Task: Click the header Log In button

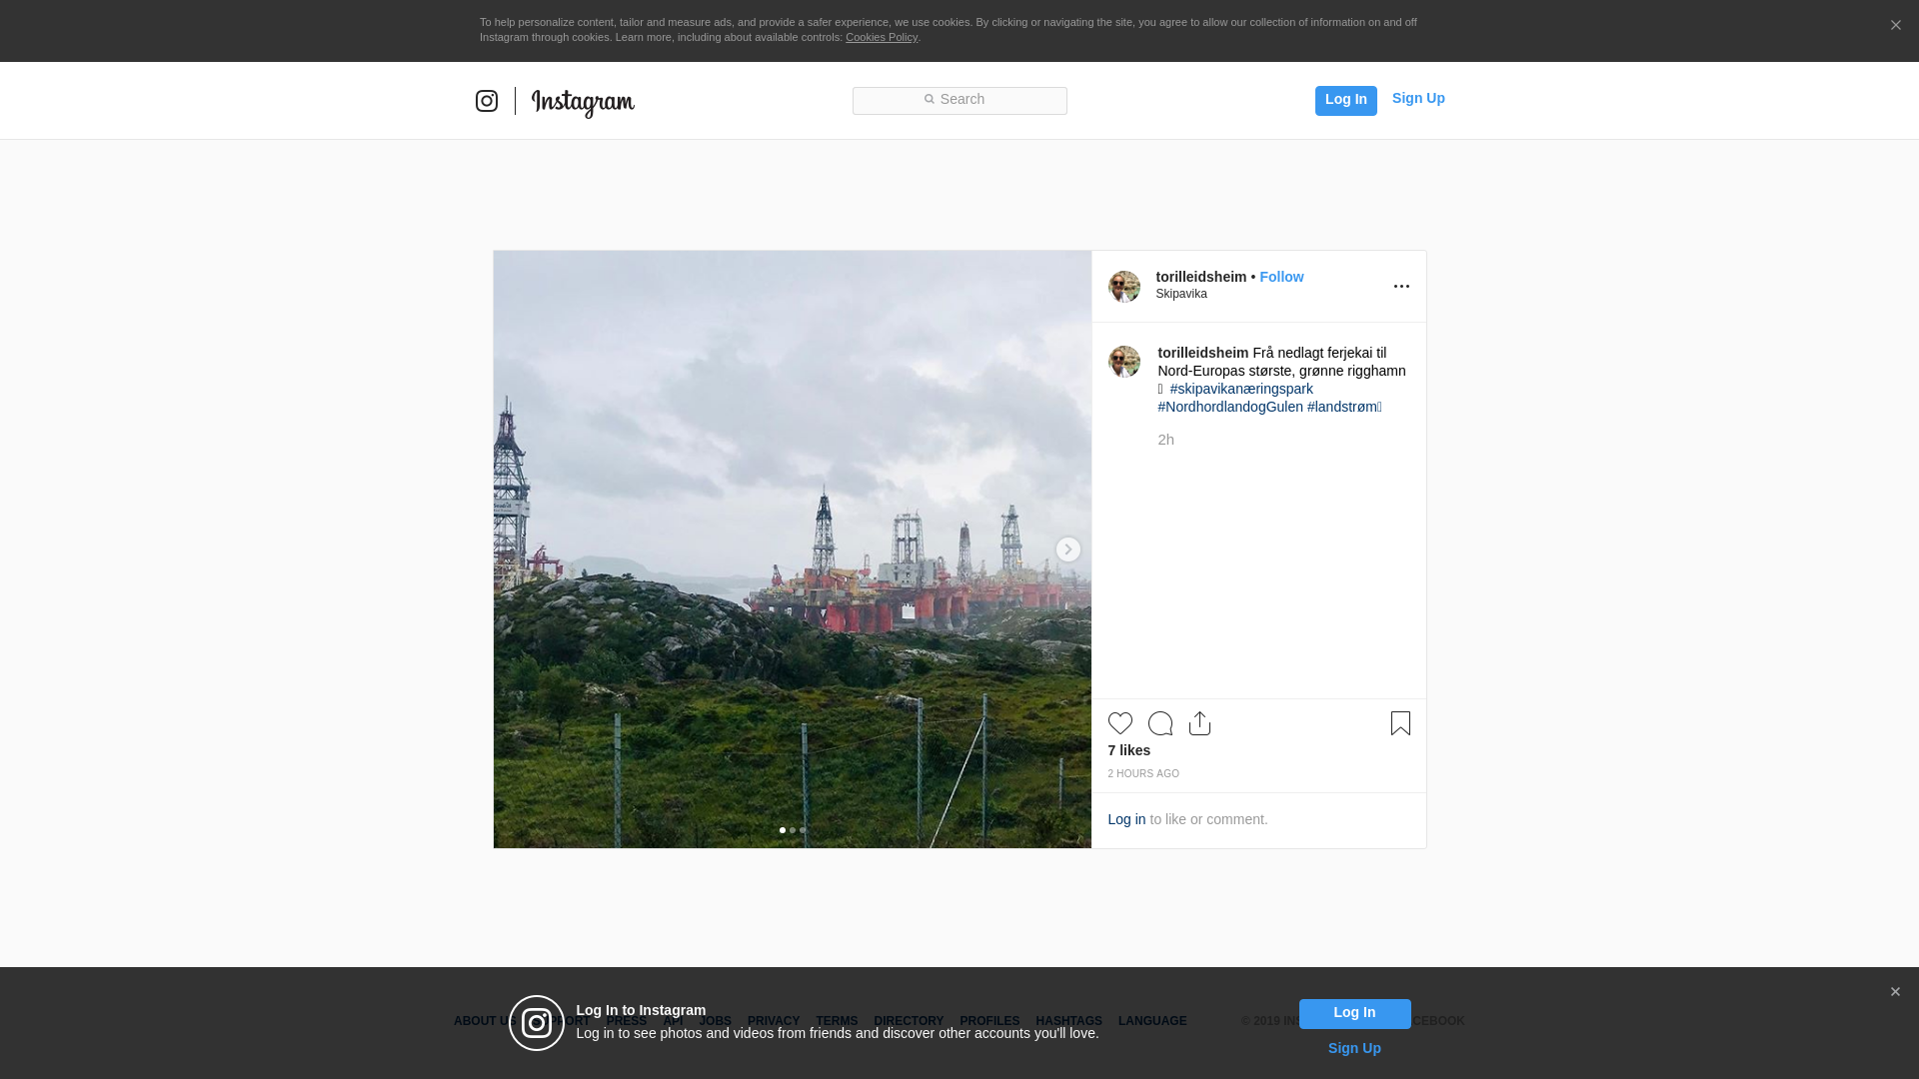Action: (x=1345, y=100)
